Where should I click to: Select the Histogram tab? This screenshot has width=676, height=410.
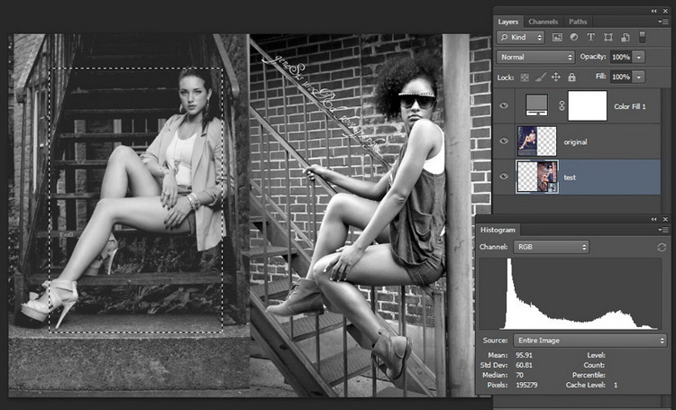[x=498, y=230]
